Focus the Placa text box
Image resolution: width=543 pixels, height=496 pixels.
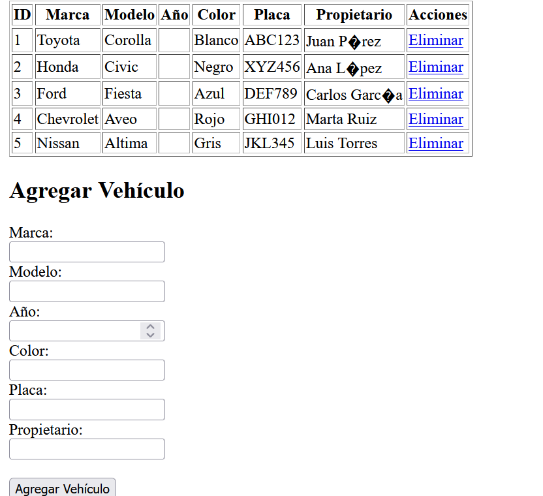87,409
